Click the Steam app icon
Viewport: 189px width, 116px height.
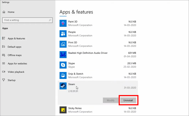(63, 86)
